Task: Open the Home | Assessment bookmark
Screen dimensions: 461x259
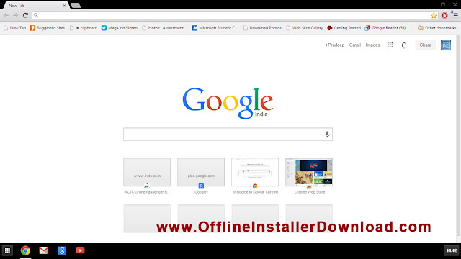Action: pyautogui.click(x=165, y=28)
